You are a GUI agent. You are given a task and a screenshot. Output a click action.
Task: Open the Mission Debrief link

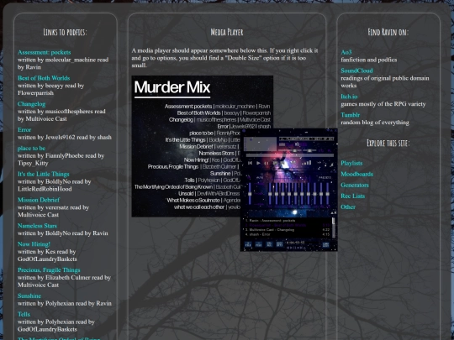(x=39, y=200)
